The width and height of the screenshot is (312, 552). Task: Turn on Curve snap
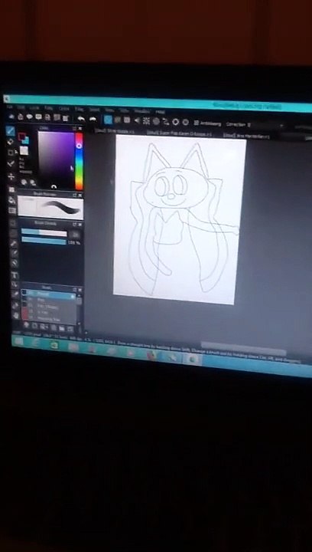pos(165,121)
